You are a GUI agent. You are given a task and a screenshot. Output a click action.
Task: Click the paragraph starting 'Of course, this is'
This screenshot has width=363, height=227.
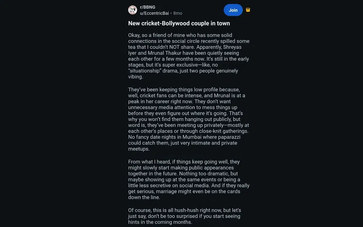185,216
